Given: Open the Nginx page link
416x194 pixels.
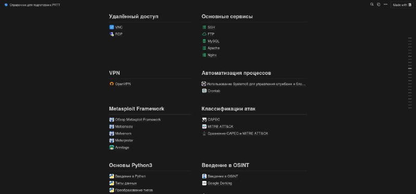Looking at the screenshot, I should (x=212, y=55).
